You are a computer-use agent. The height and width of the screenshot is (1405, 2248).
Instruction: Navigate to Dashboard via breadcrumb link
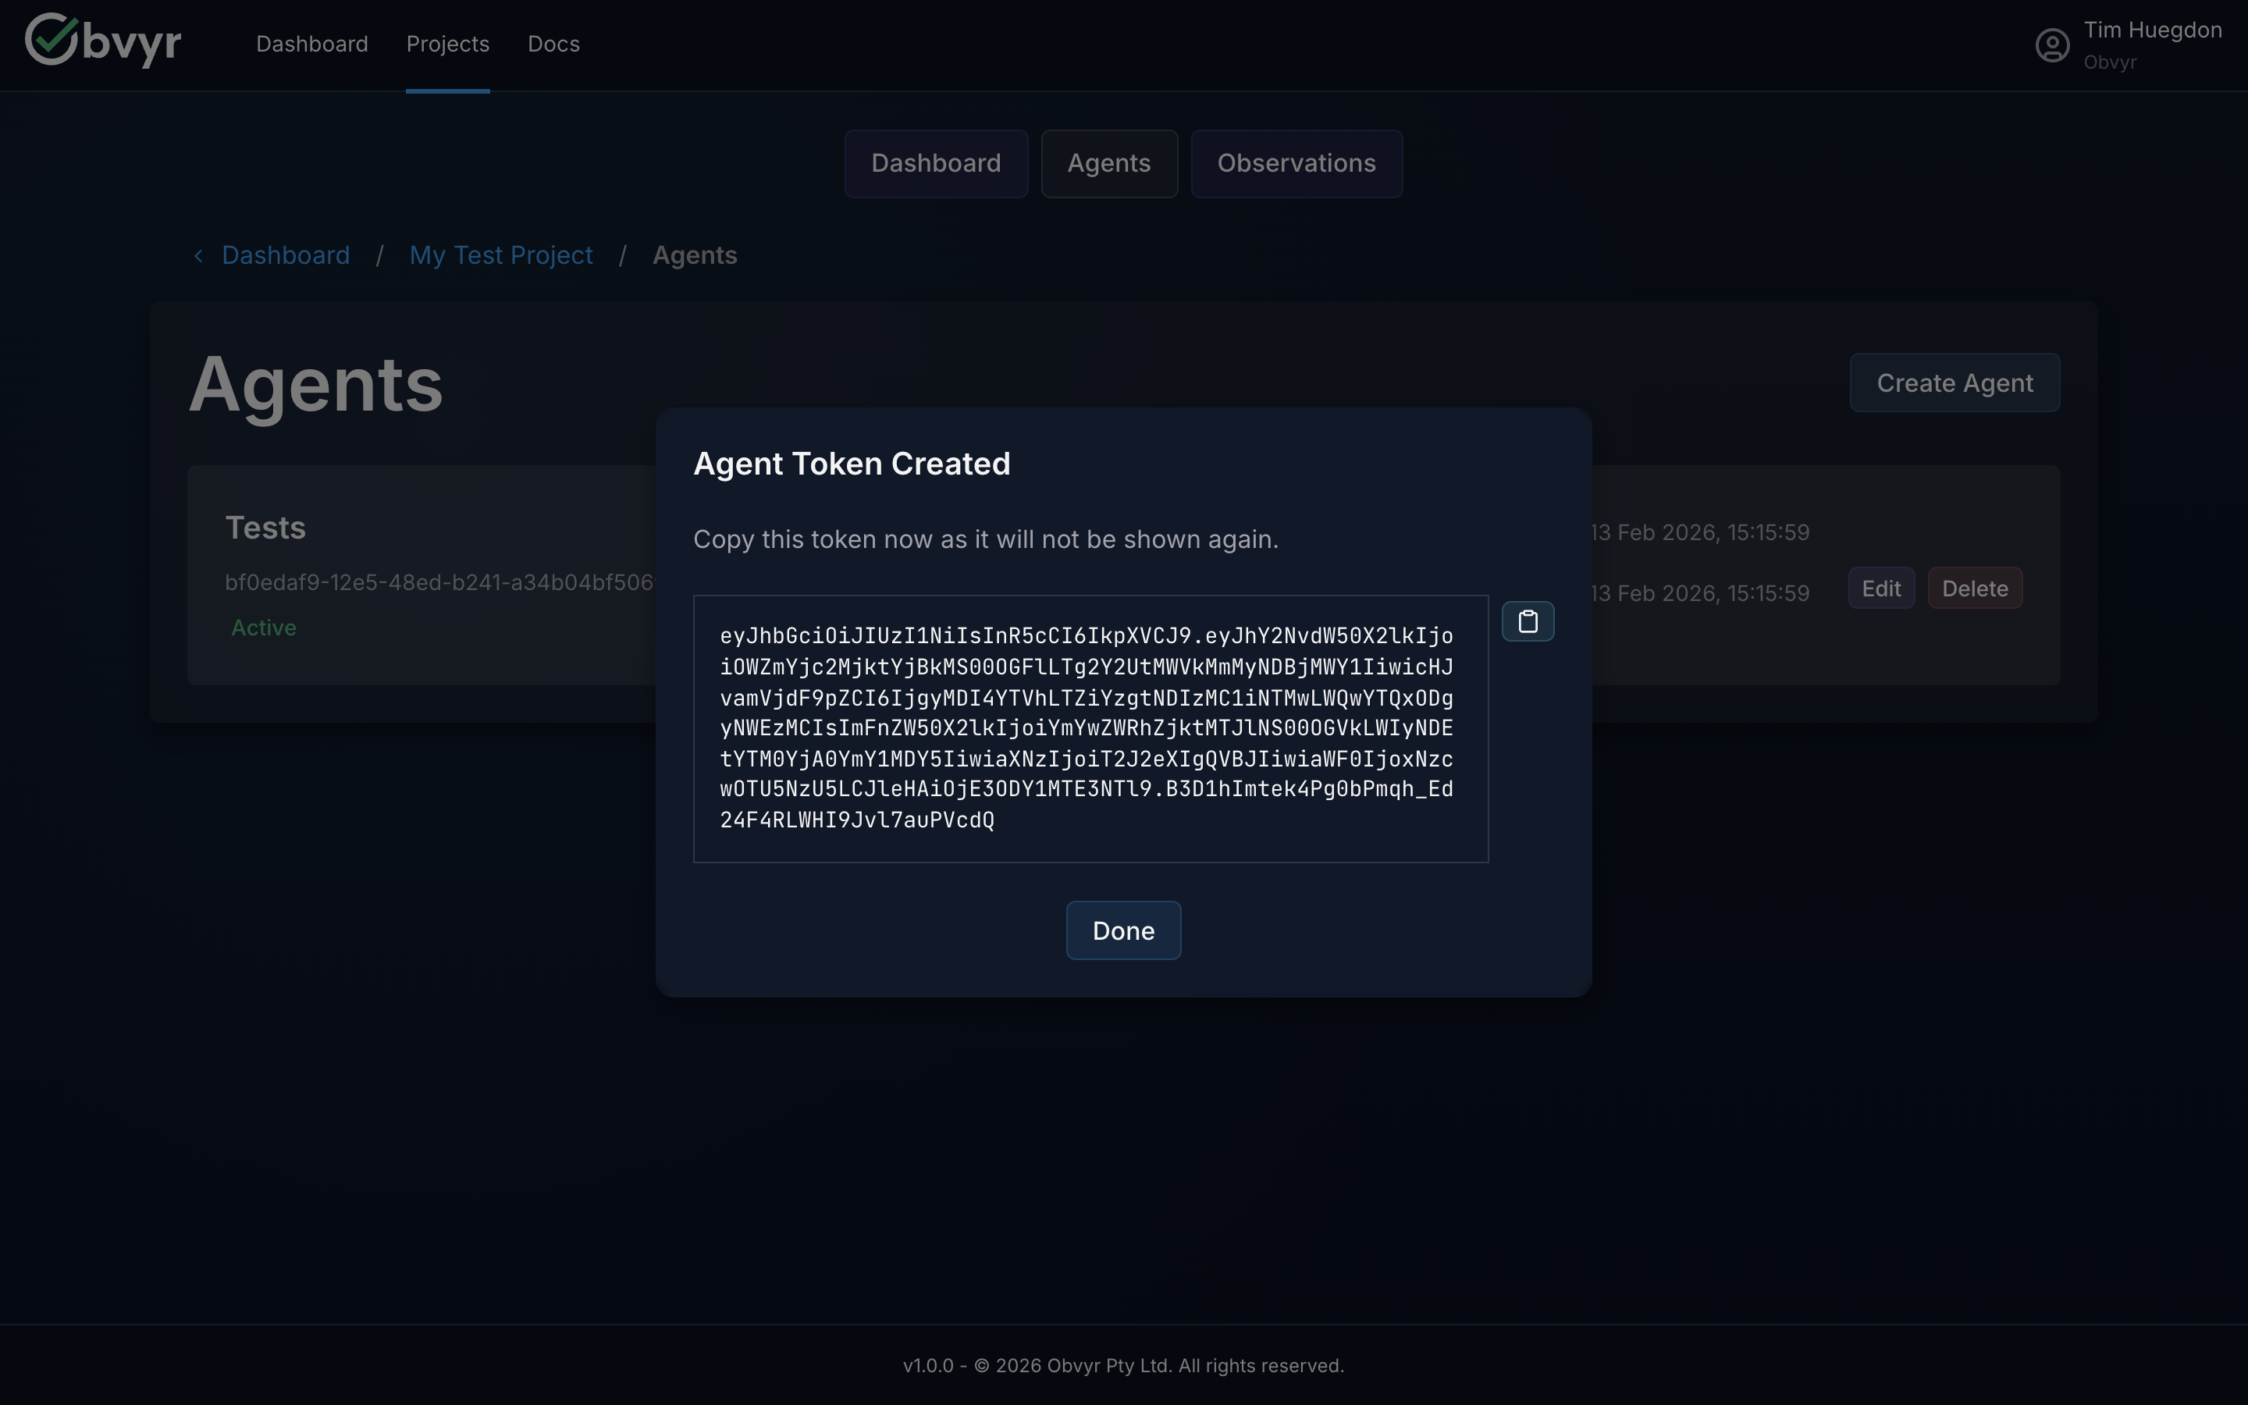285,254
